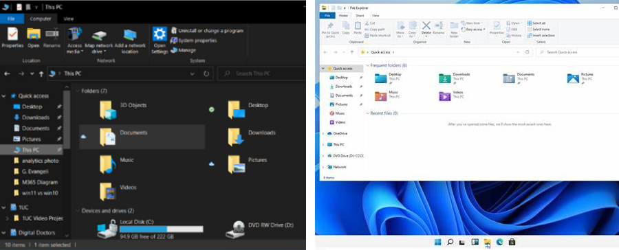Collapse the Folders (7) group header
This screenshot has height=250, width=619.
[77, 91]
